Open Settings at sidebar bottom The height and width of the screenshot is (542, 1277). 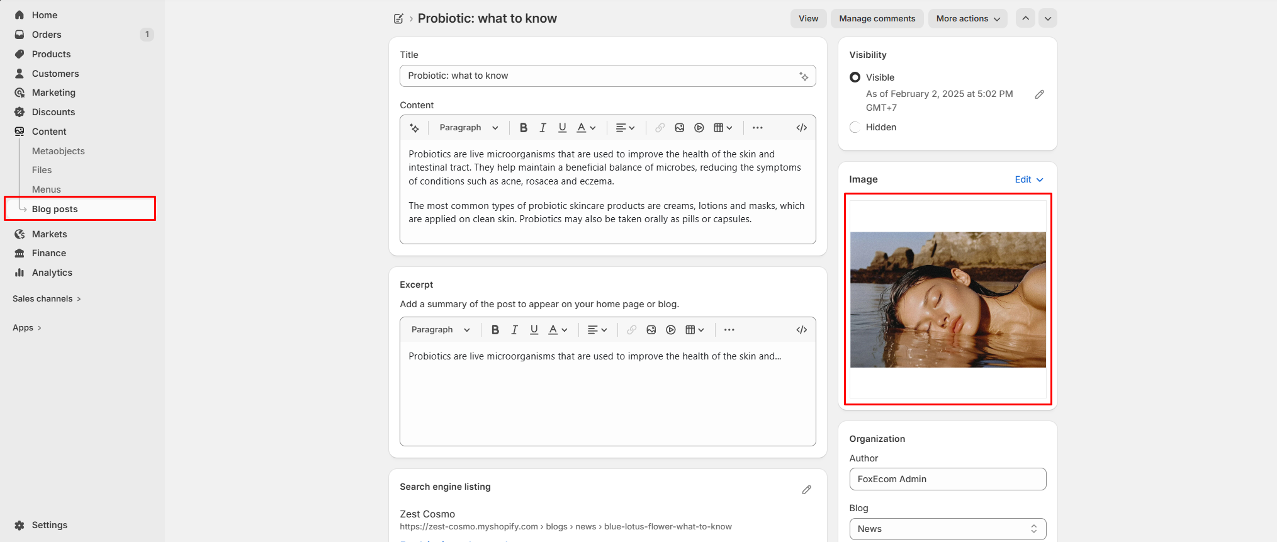coord(49,525)
